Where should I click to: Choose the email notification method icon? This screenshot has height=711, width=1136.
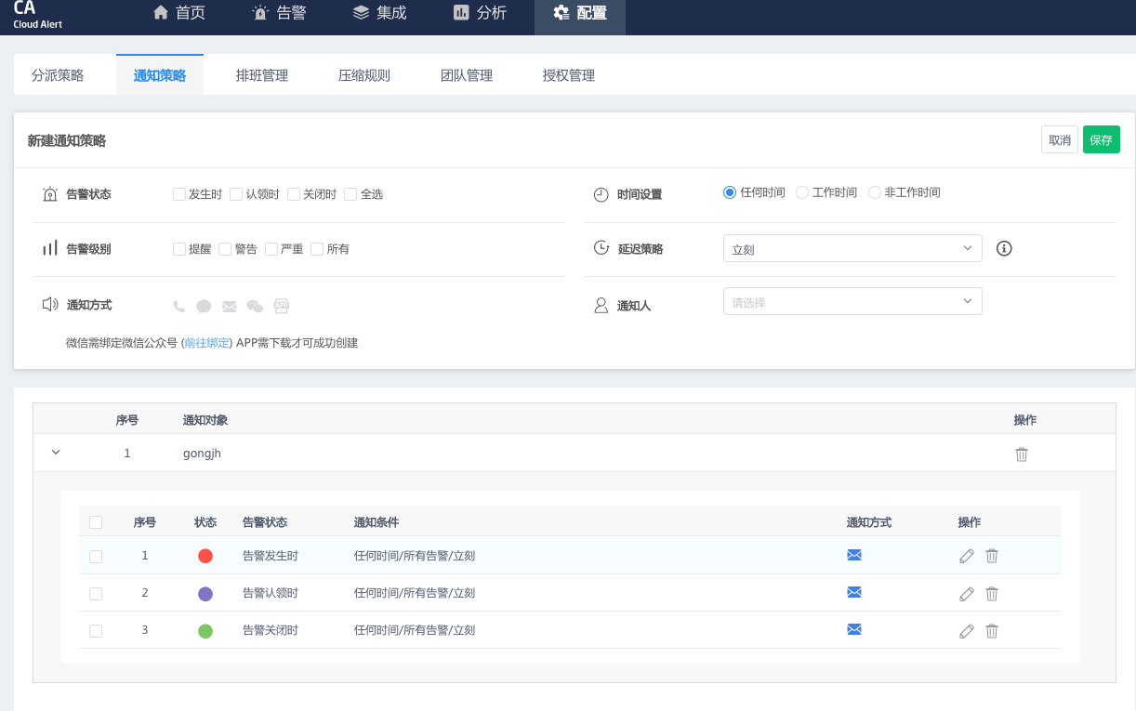[x=229, y=305]
